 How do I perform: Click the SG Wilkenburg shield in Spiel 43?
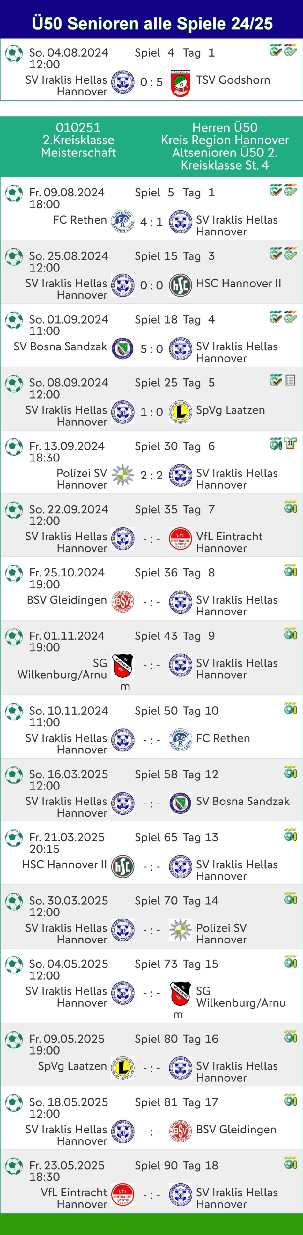122,666
